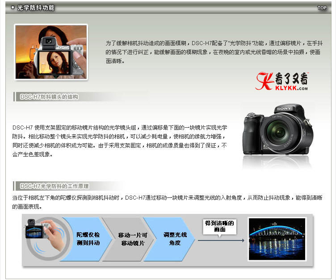Viewport: 336px width, 280px height.
Task: Click the paragraph starting 为了缓解相机抖动
Action: pos(214,52)
